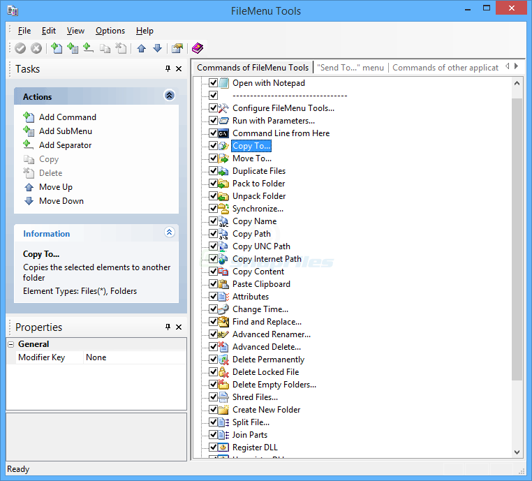The image size is (532, 481).
Task: Click the Paste Clipboard icon
Action: pos(223,284)
